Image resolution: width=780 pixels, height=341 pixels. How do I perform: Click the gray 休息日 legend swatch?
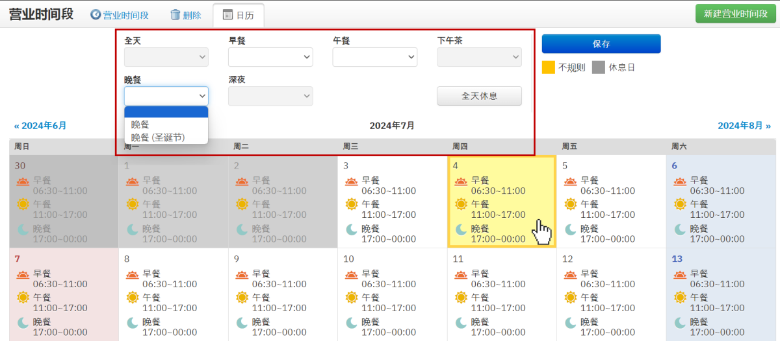coord(599,67)
